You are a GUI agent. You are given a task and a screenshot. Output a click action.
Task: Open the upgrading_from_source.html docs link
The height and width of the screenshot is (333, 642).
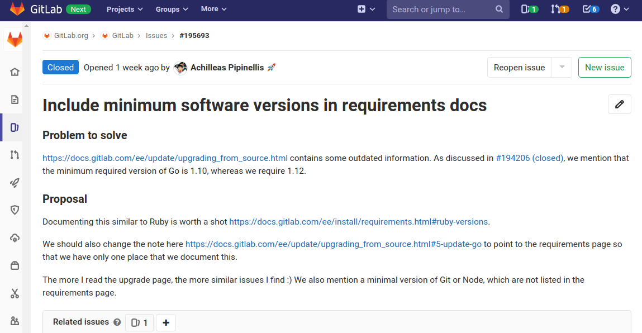[165, 158]
